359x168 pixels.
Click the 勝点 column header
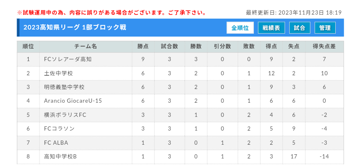[143, 47]
